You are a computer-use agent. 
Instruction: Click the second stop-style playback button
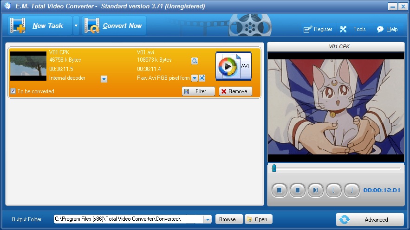(297, 190)
